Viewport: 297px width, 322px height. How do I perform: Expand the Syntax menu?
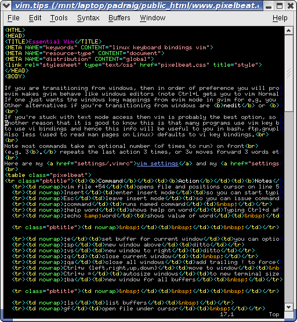tap(88, 18)
